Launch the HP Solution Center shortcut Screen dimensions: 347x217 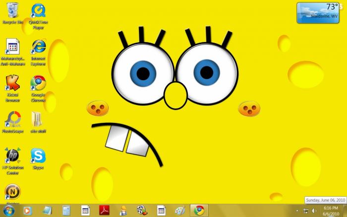[12, 161]
